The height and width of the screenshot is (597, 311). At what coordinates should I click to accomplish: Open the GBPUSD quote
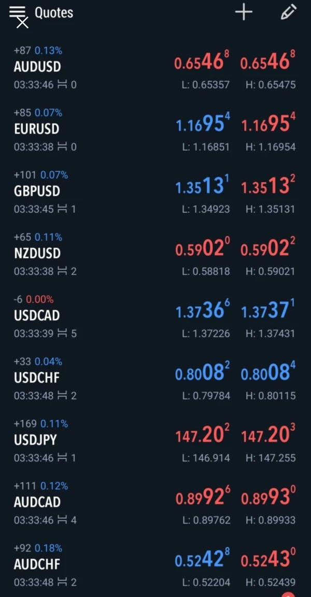(x=37, y=191)
